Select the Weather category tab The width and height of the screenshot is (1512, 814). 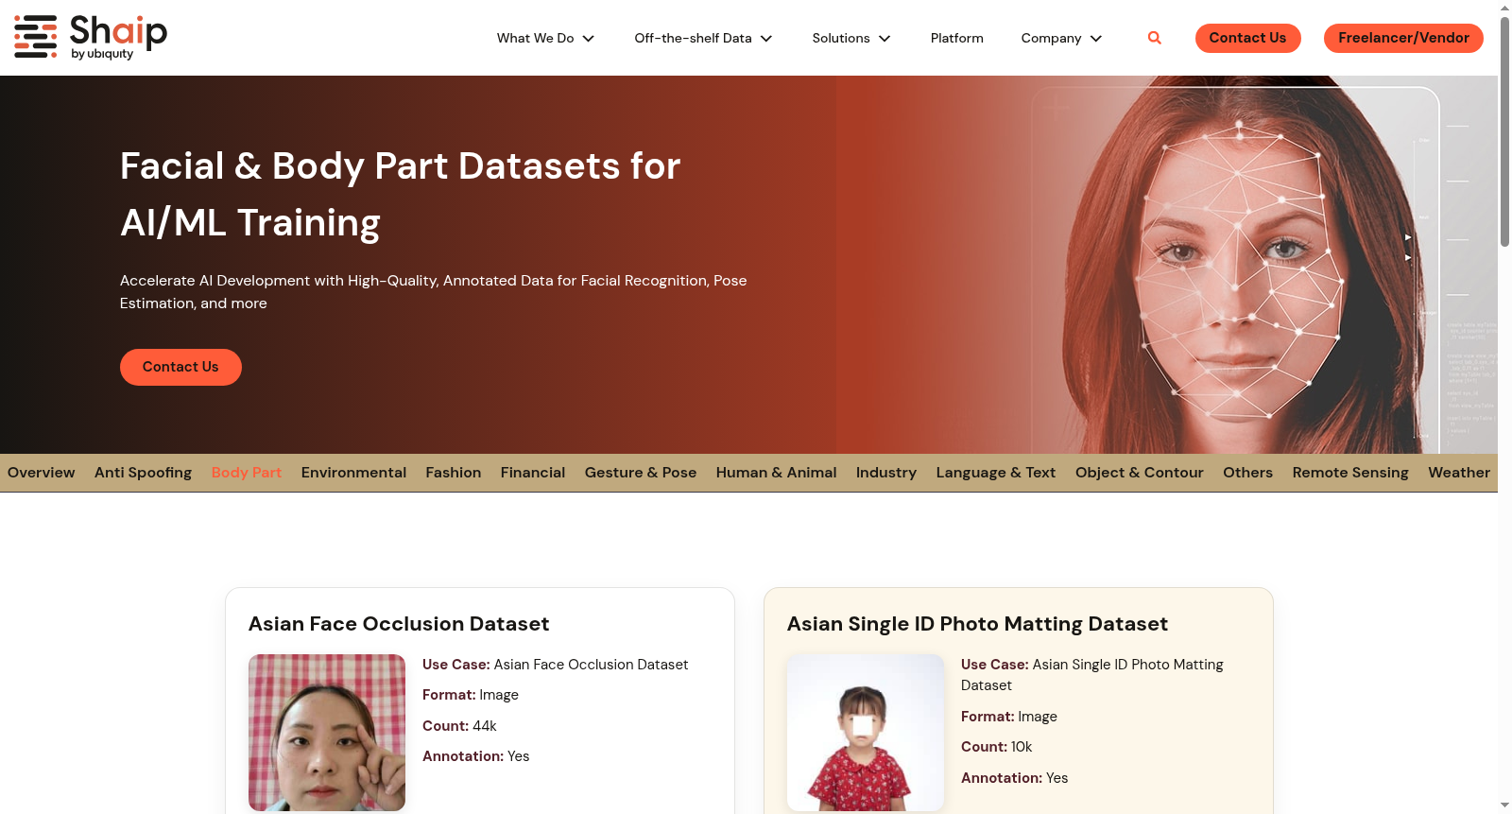1459,473
